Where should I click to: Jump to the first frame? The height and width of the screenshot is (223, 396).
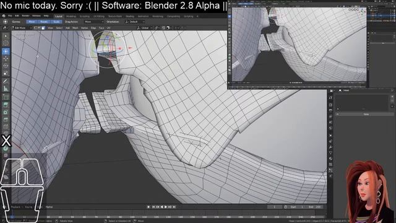pyautogui.click(x=153, y=207)
